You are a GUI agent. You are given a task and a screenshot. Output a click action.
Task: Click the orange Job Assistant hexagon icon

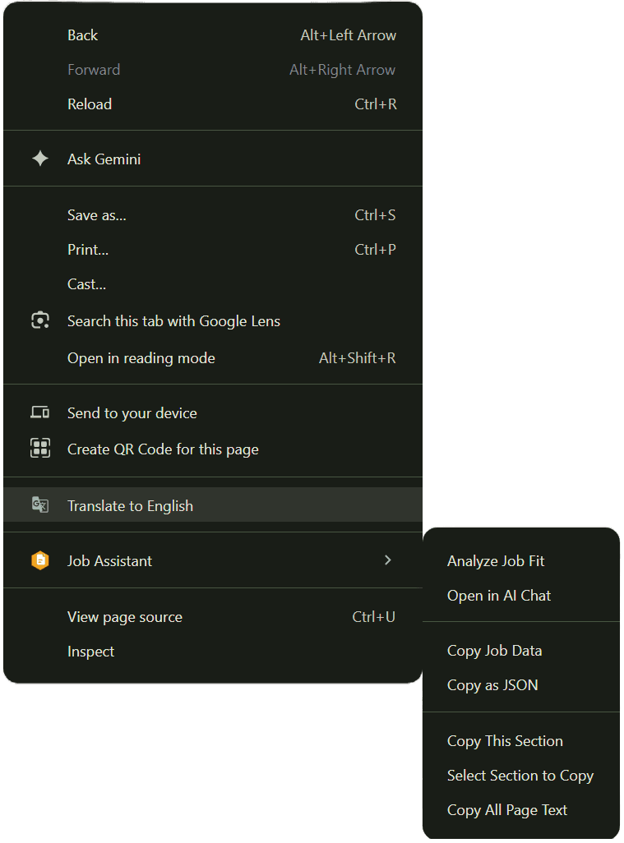[39, 560]
